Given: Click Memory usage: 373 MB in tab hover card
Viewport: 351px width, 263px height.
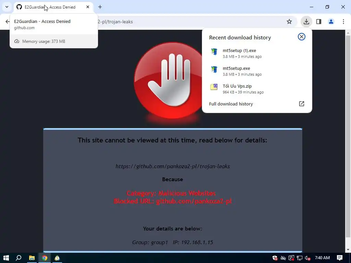Looking at the screenshot, I should 44,41.
